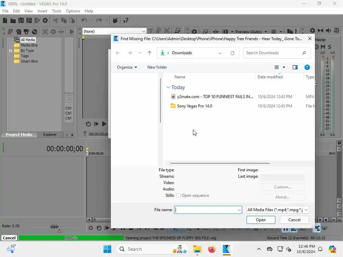
Task: Open Project Properties gear icon in main toolbar
Action: 45,20
